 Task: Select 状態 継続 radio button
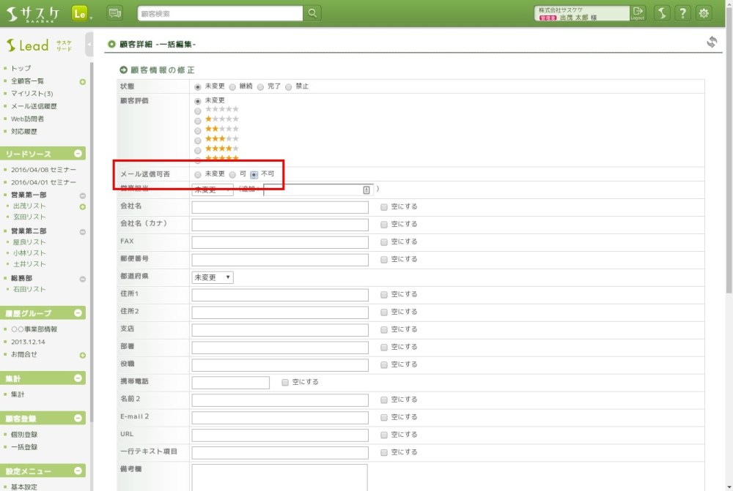[232, 87]
